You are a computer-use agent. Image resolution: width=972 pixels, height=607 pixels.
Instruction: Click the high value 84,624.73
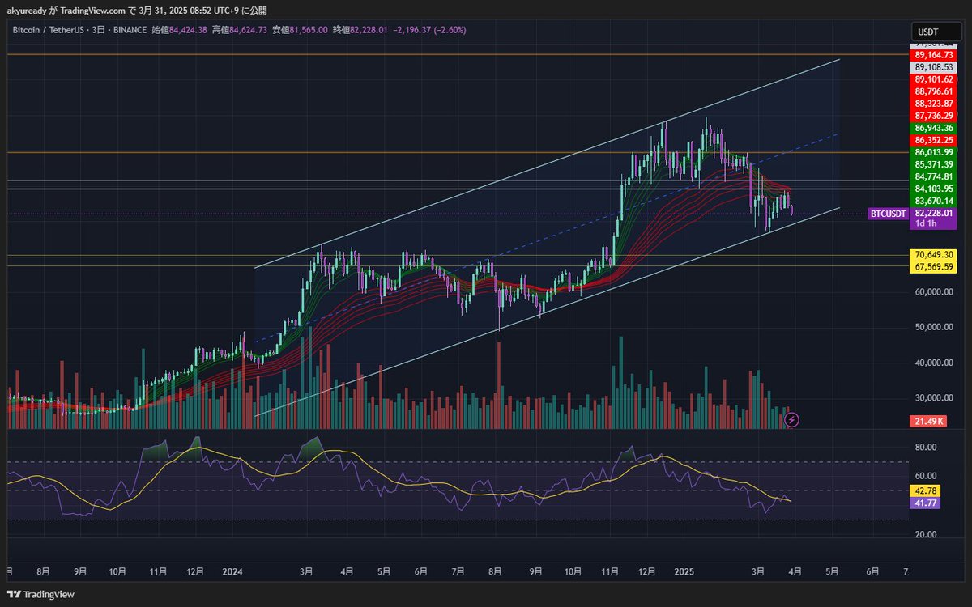coord(248,30)
